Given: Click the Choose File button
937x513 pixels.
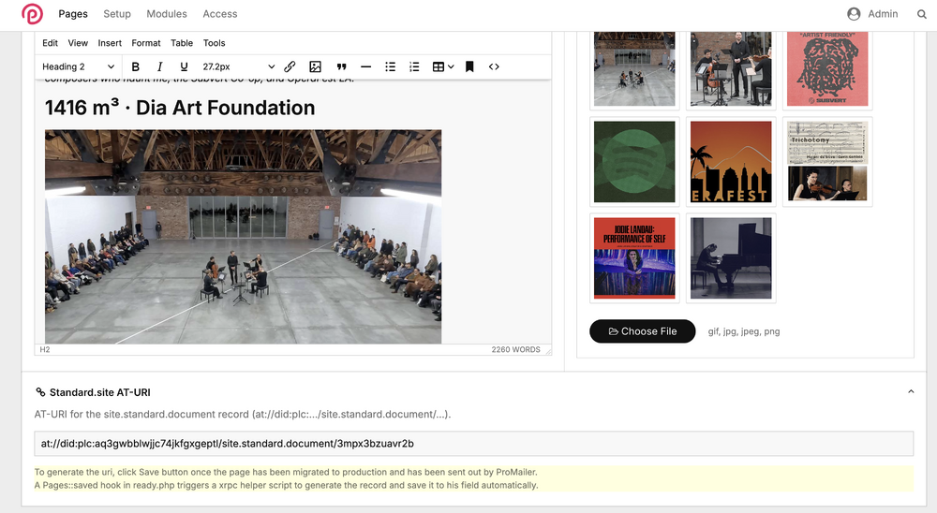Looking at the screenshot, I should [643, 331].
